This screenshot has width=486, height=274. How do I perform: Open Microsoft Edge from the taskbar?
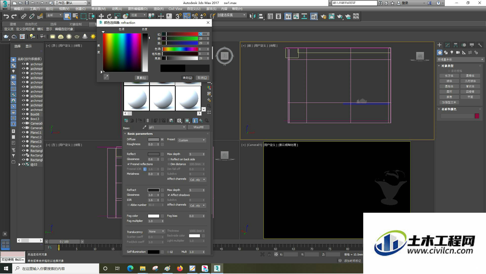(x=130, y=268)
